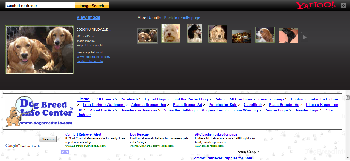This screenshot has height=161, width=350.
Task: Visit the comfortretriever.htm source link
Action: [90, 61]
